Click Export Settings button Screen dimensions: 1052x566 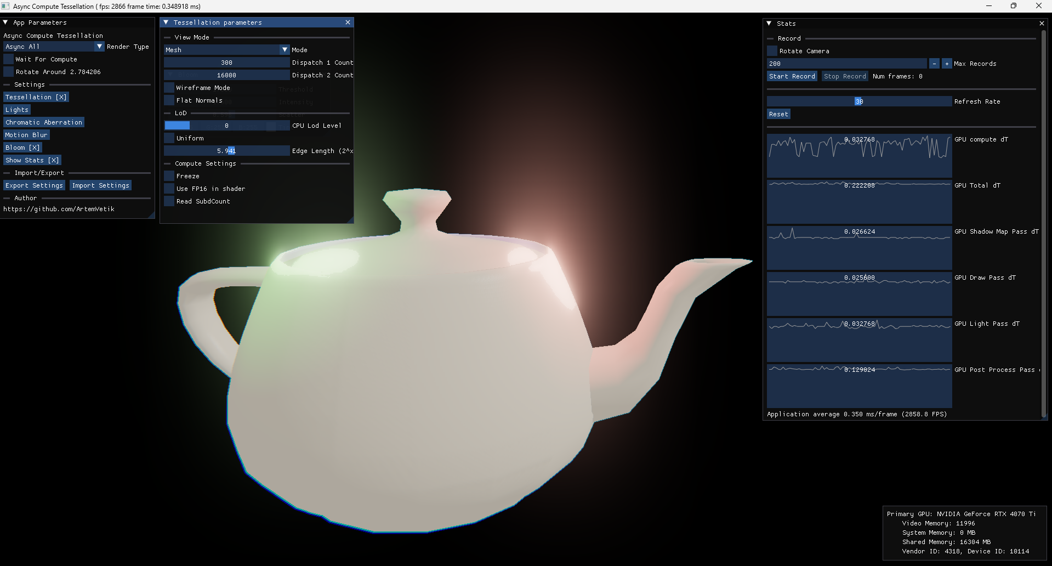(x=34, y=185)
